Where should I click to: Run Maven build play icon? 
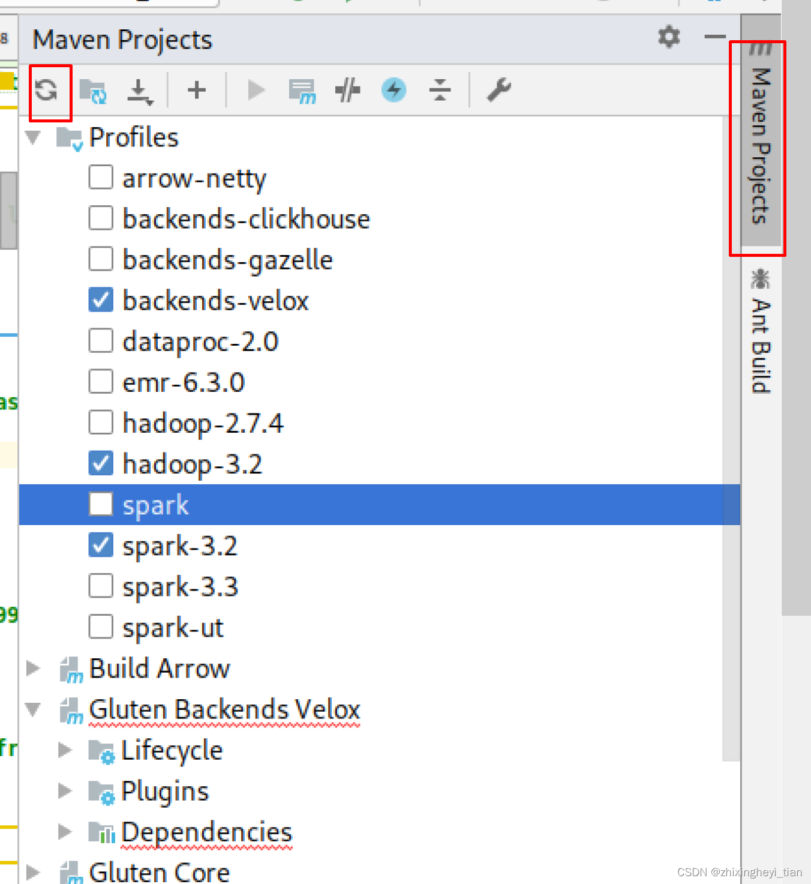[256, 91]
